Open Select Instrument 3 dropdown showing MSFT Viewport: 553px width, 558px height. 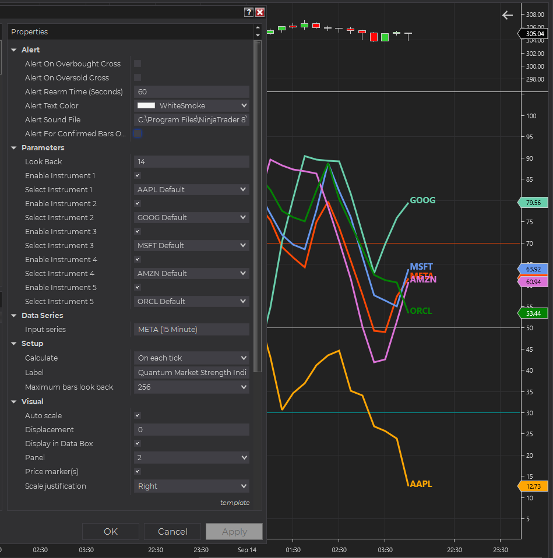tap(192, 246)
